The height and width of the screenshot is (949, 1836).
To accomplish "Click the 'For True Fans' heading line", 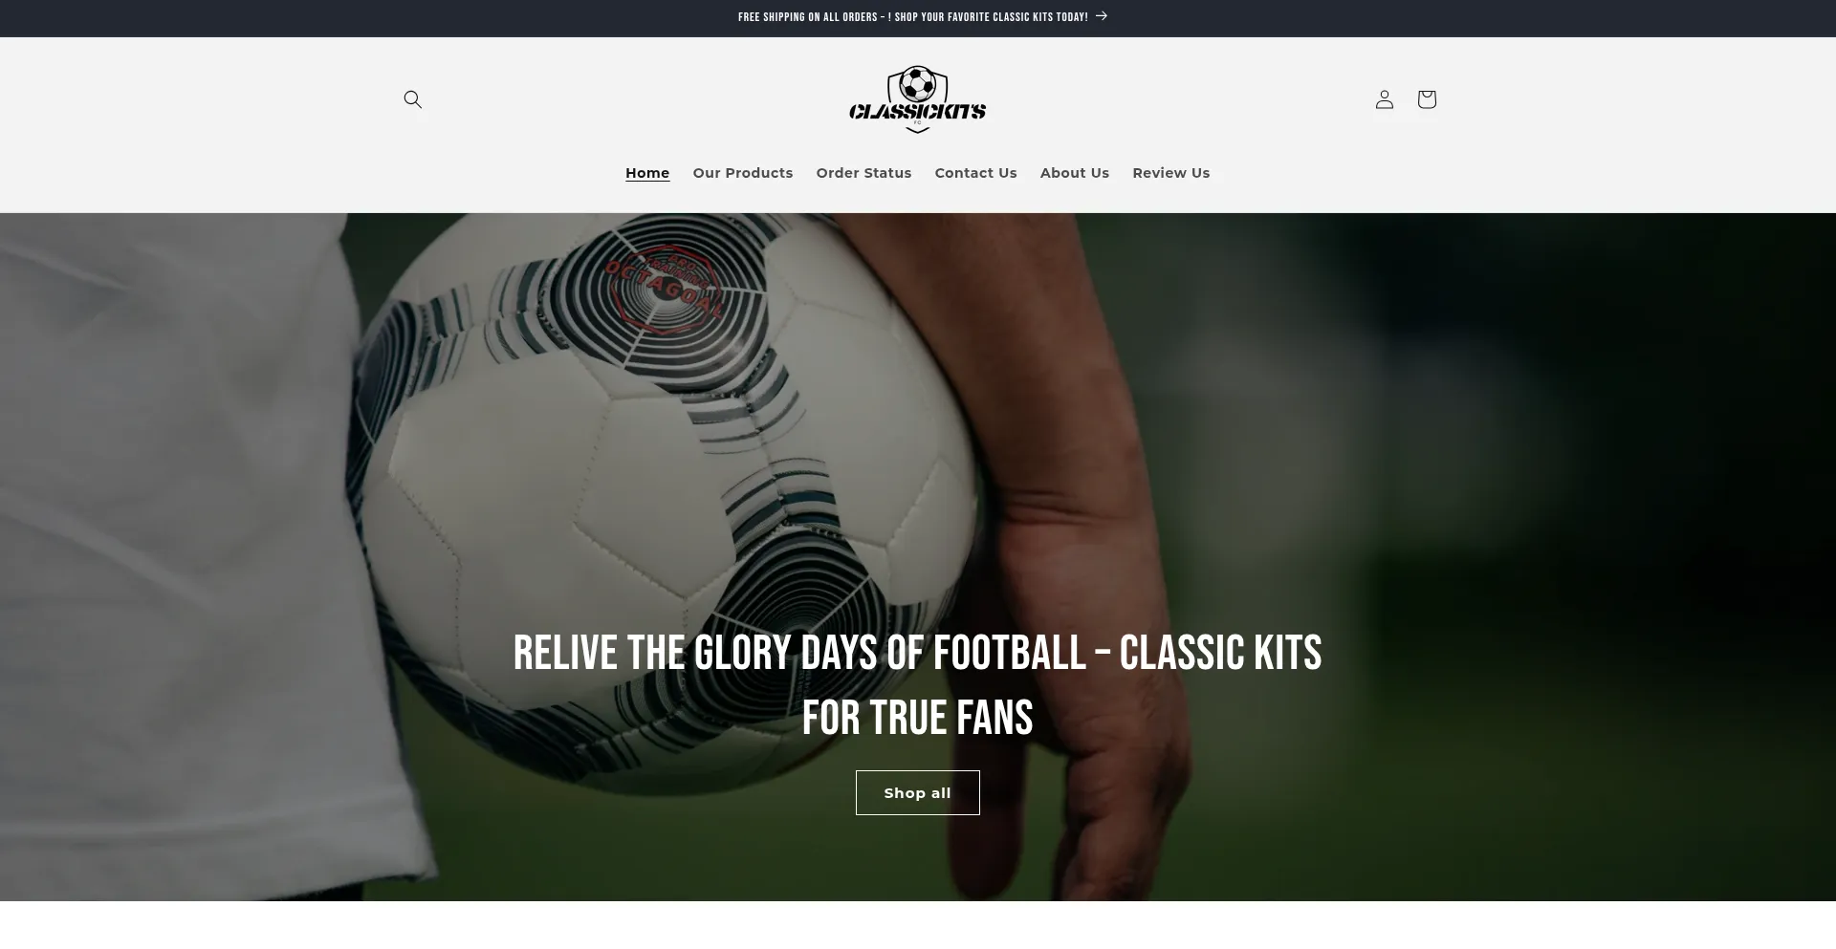I will (917, 719).
